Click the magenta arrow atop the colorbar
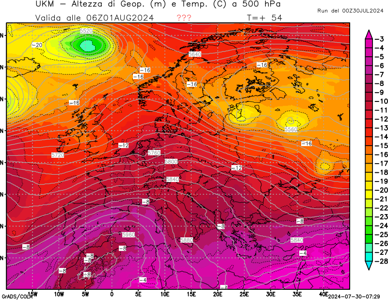Viewport: 388px width, 300px height. click(x=369, y=33)
